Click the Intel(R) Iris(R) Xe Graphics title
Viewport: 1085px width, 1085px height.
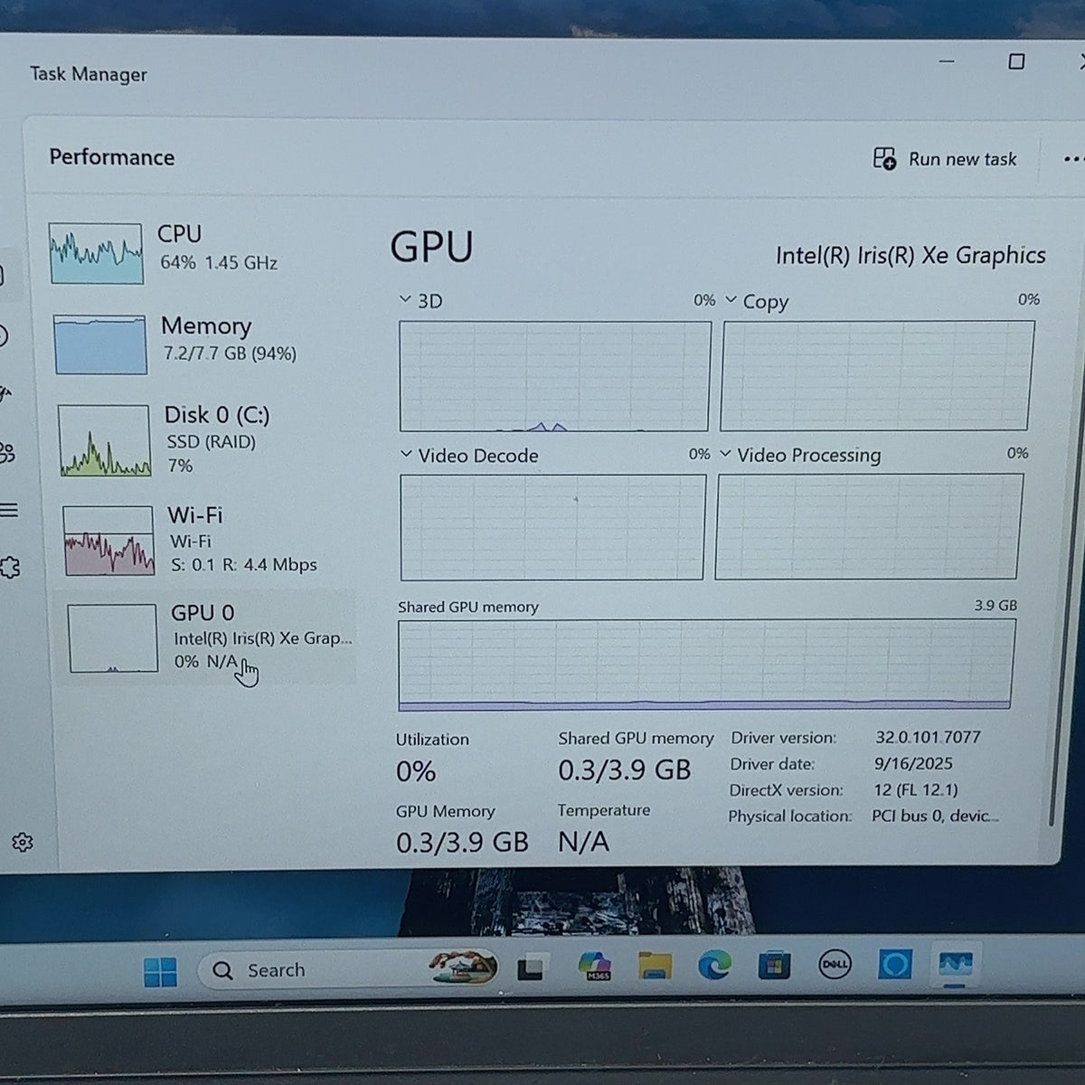pyautogui.click(x=910, y=255)
